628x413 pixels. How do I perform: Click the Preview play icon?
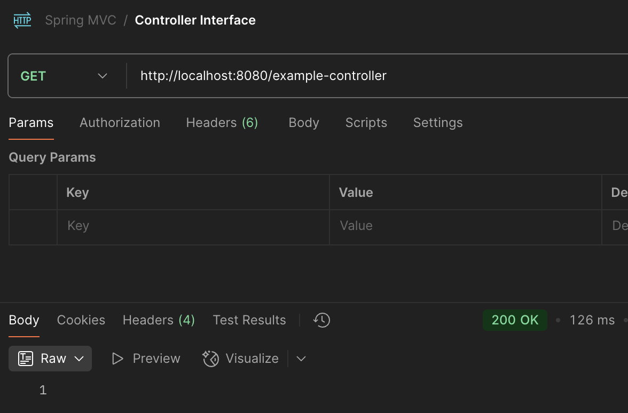(117, 359)
